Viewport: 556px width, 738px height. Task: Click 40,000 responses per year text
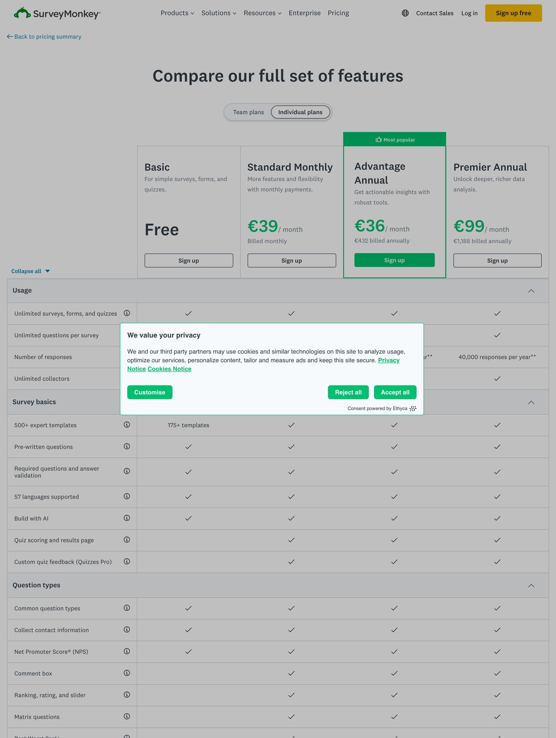tap(497, 357)
